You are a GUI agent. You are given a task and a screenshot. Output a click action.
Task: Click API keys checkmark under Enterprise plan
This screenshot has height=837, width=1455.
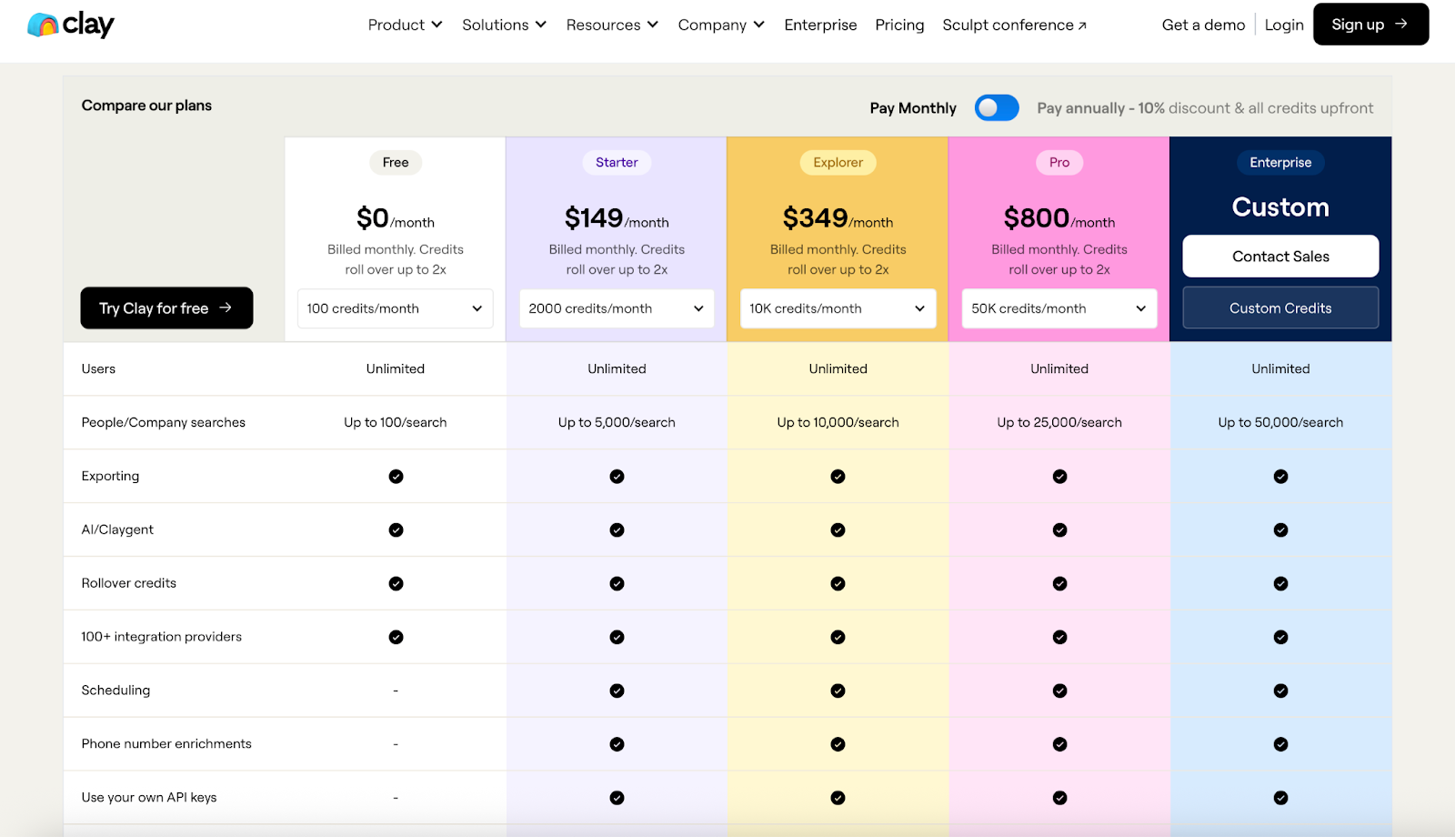pos(1280,798)
